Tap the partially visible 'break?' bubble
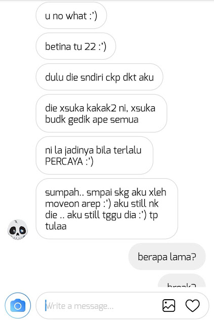The height and width of the screenshot is (324, 214). (182, 280)
